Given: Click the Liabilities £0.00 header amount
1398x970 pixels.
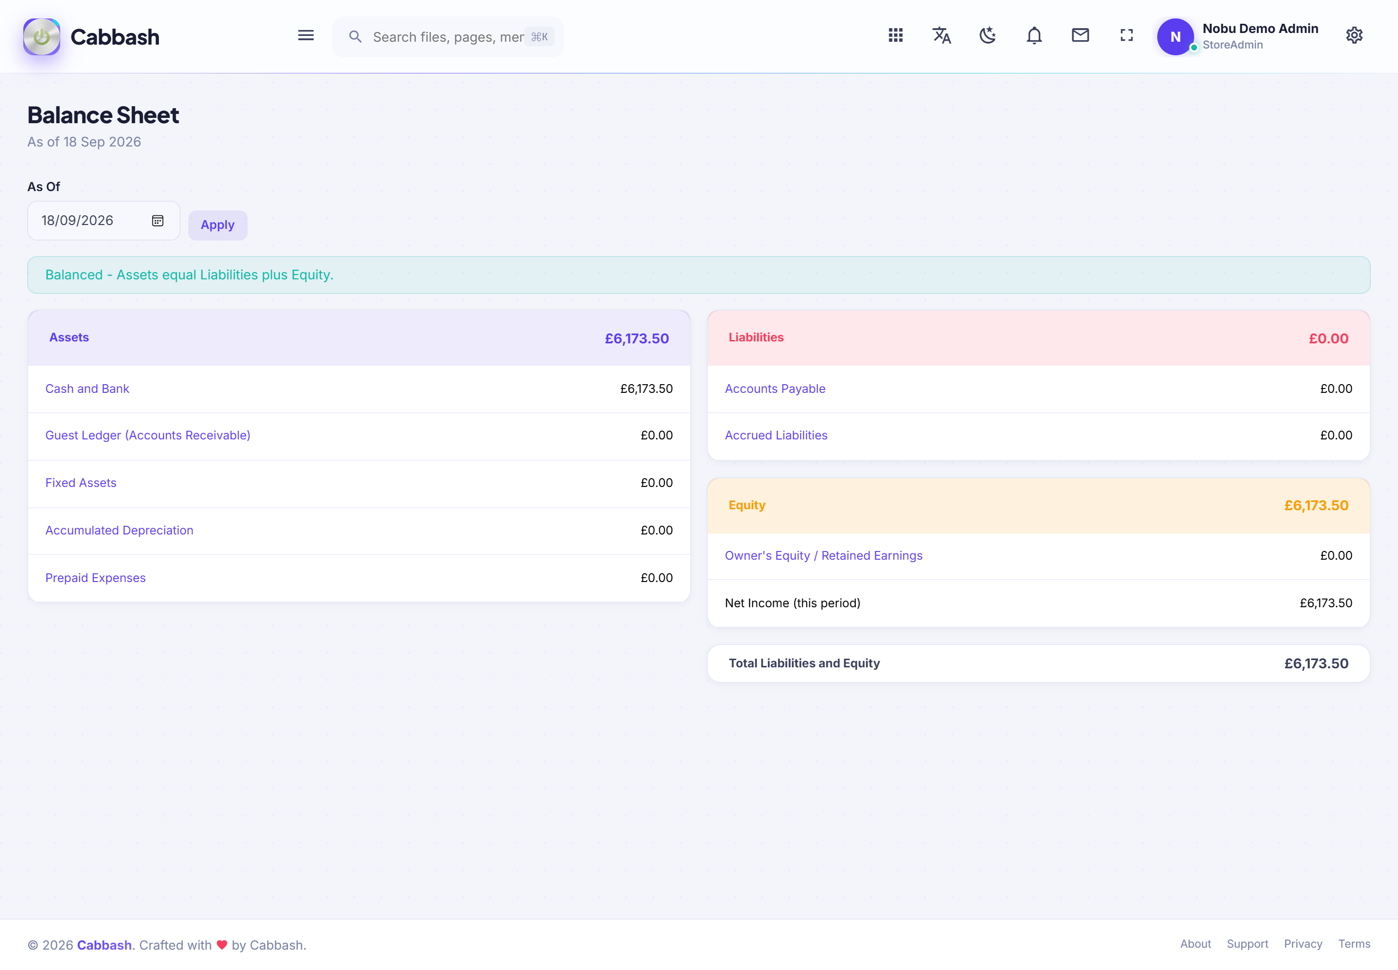Looking at the screenshot, I should [1329, 339].
